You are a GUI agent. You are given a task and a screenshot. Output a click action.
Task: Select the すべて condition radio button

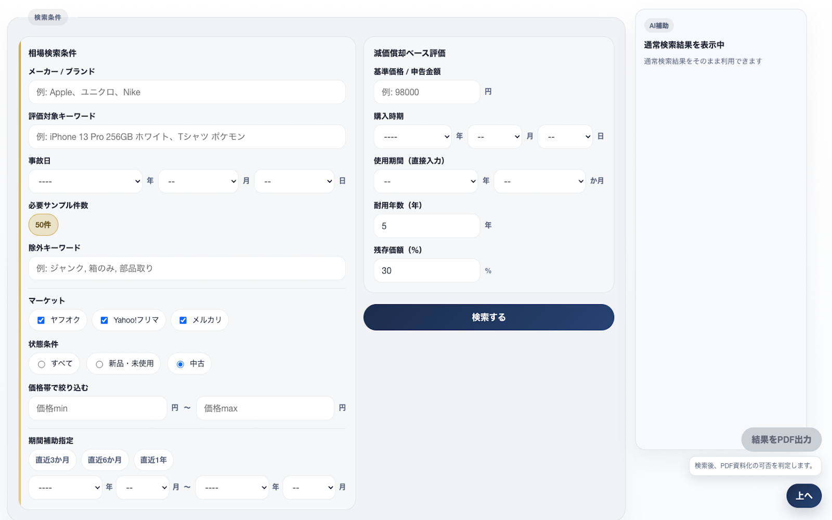(x=42, y=364)
